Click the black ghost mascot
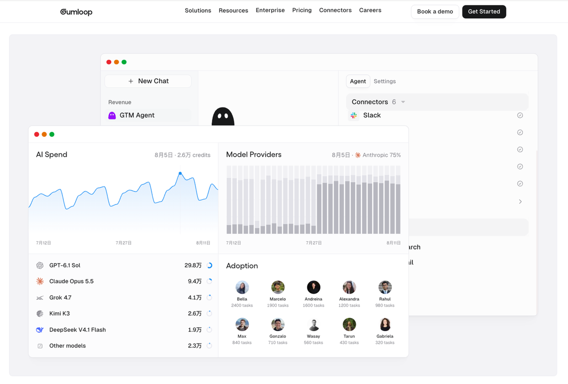The width and height of the screenshot is (568, 384). click(x=223, y=116)
